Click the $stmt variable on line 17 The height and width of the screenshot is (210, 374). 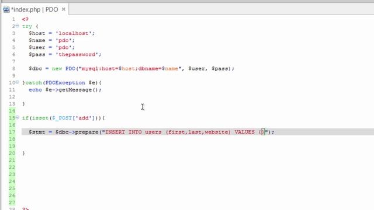37,132
